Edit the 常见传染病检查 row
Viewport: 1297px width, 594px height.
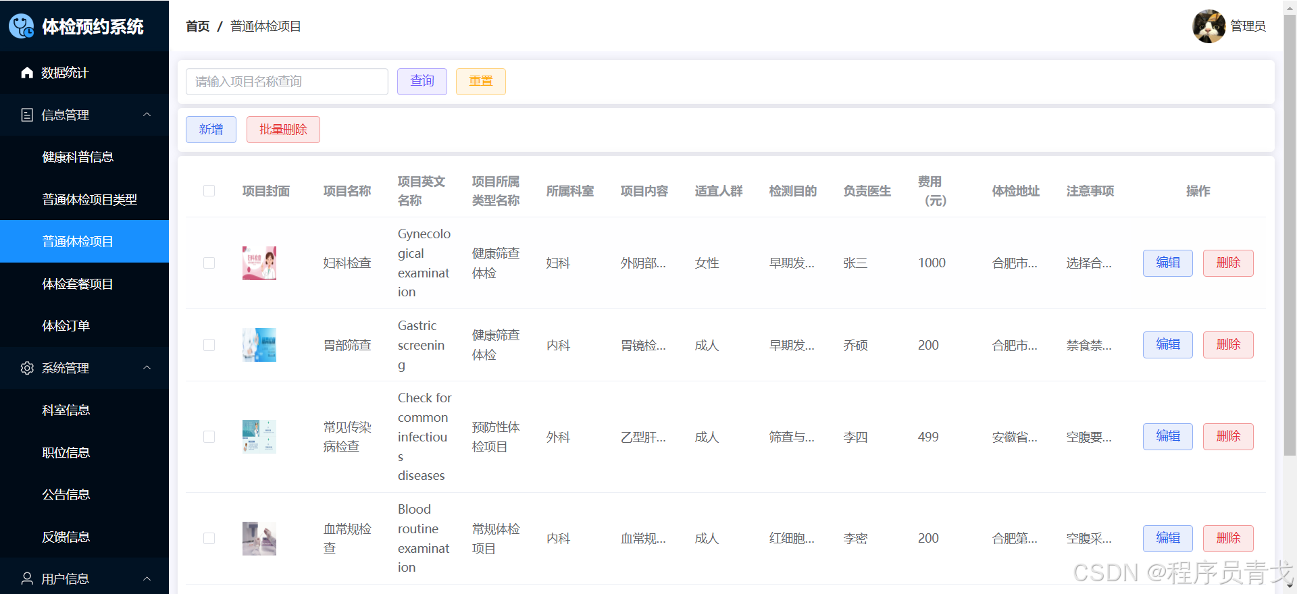(1168, 437)
